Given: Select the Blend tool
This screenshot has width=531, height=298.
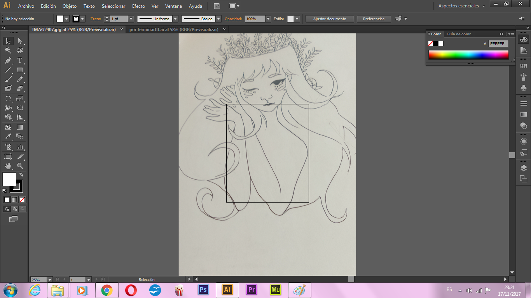Looking at the screenshot, I should coord(20,137).
